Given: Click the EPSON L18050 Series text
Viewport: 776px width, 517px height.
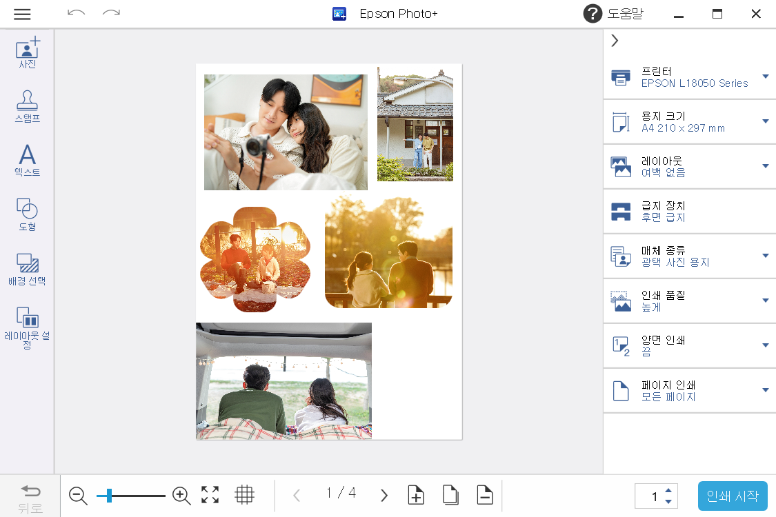Looking at the screenshot, I should pyautogui.click(x=695, y=83).
